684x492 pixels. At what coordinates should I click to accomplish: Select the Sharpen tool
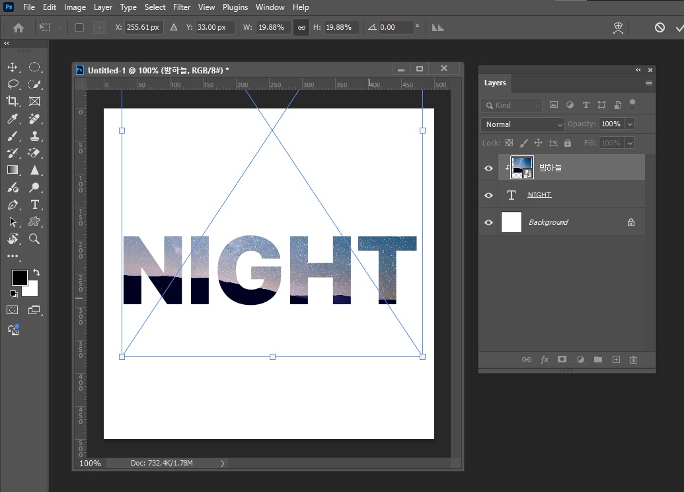point(34,170)
